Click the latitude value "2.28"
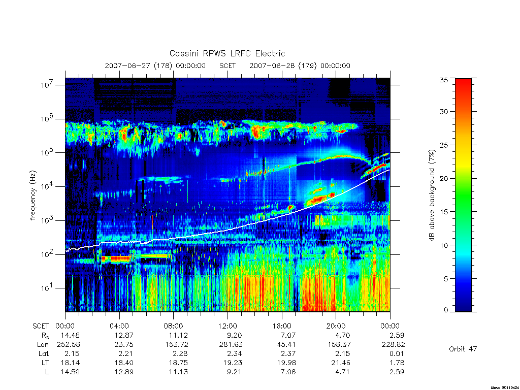 [x=180, y=353]
